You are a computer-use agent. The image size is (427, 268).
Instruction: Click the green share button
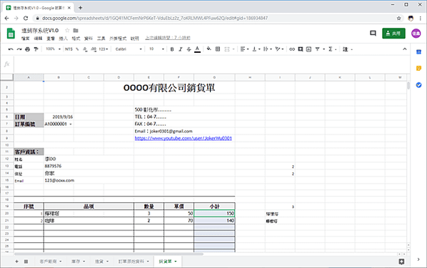393,34
